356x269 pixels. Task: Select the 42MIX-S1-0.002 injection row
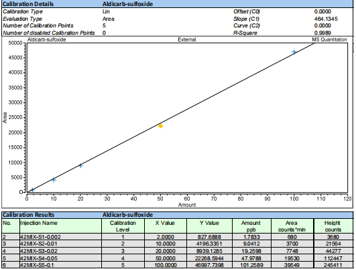(x=178, y=237)
